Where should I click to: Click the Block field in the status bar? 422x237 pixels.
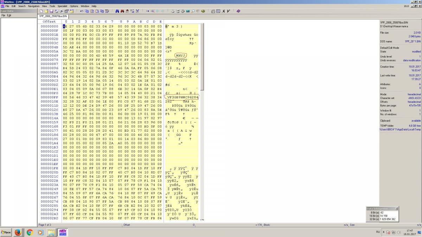pos(306,225)
